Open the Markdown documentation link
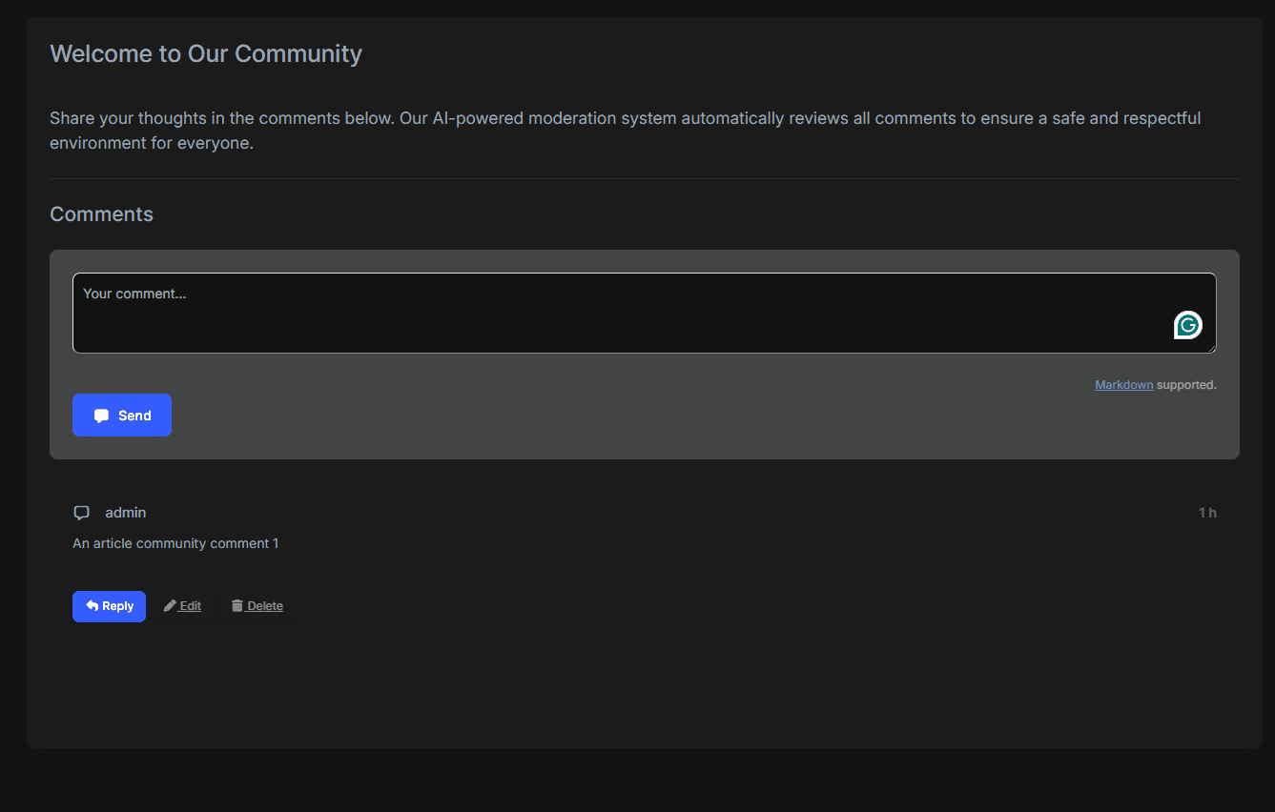Image resolution: width=1275 pixels, height=812 pixels. 1123,384
